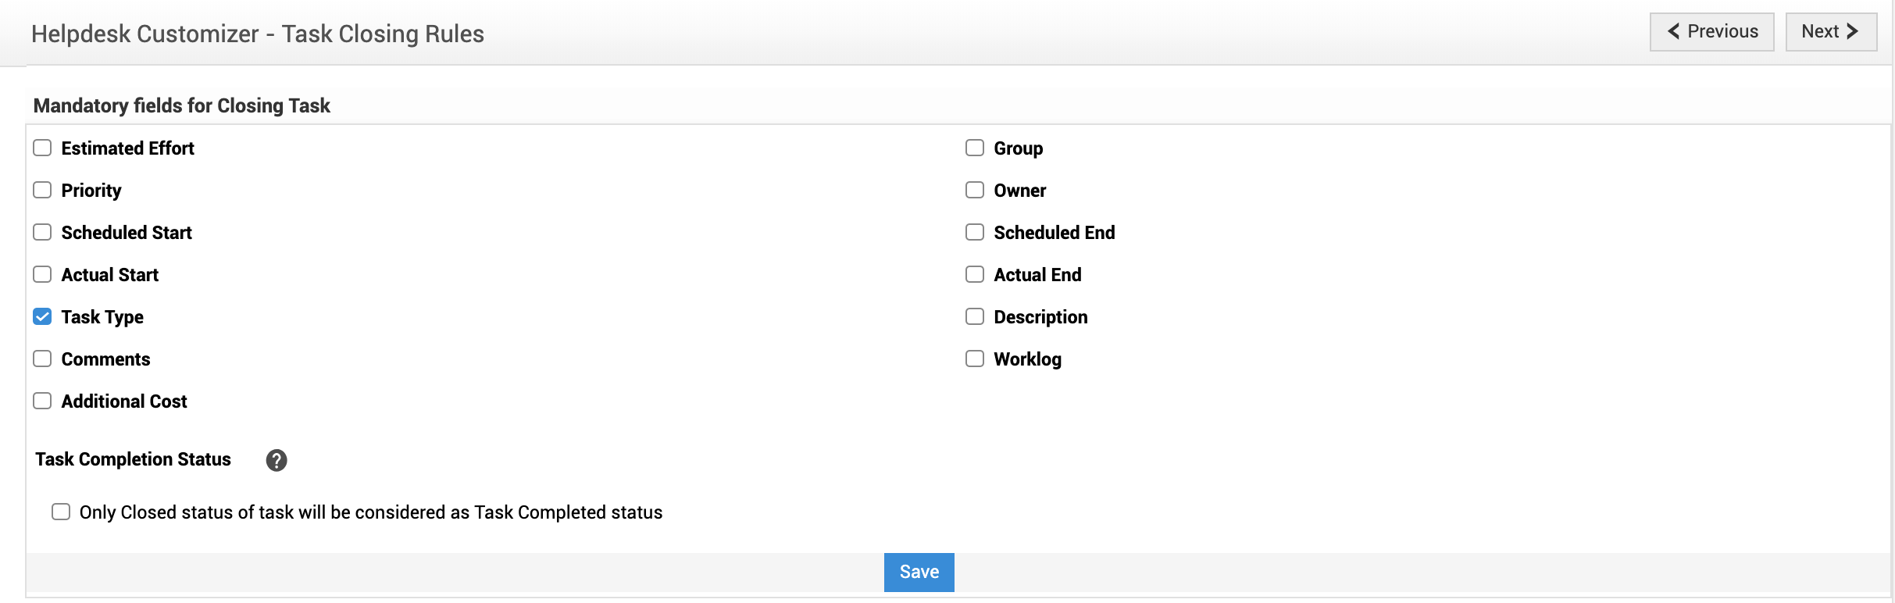Check the Scheduled End checkbox

coord(974,233)
